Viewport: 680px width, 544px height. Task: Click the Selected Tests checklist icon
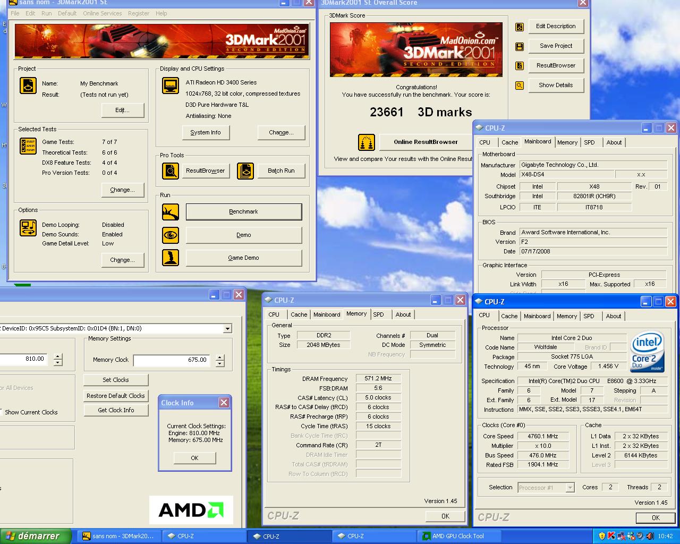point(28,146)
